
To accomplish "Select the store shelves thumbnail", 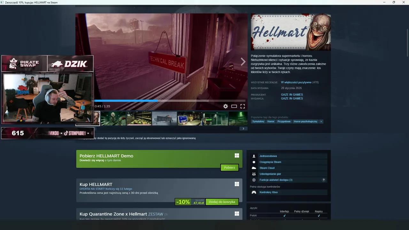I will pos(139,118).
